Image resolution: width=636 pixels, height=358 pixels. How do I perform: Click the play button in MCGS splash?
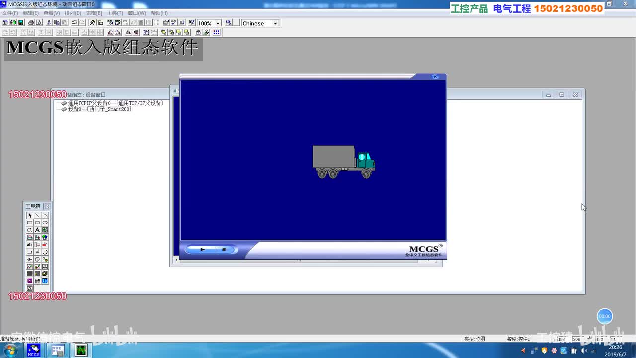(x=202, y=250)
